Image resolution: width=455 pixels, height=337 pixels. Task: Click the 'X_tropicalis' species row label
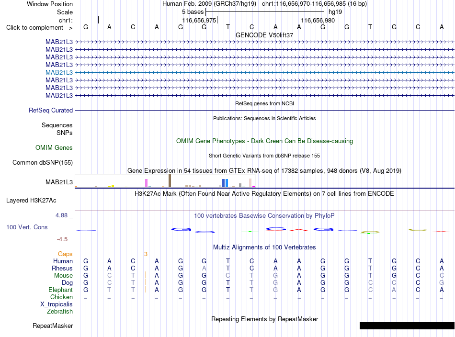[57, 304]
